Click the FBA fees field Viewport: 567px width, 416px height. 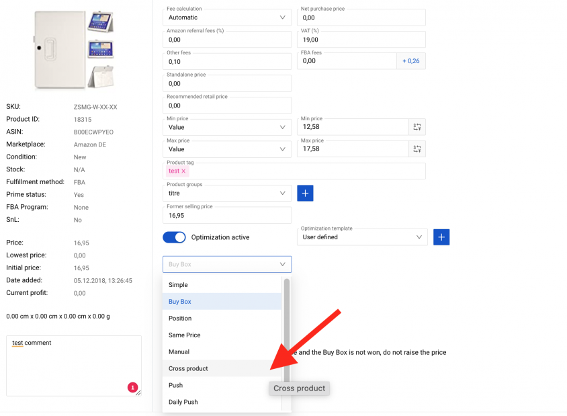point(347,61)
